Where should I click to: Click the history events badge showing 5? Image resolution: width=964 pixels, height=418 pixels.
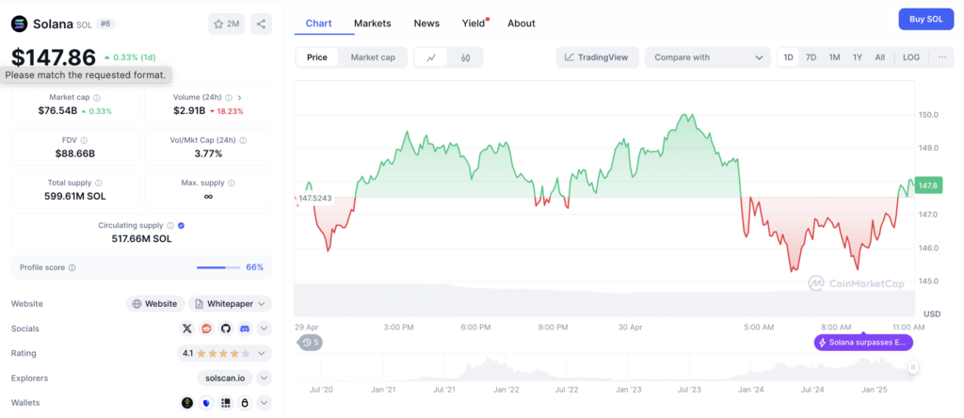(x=310, y=343)
